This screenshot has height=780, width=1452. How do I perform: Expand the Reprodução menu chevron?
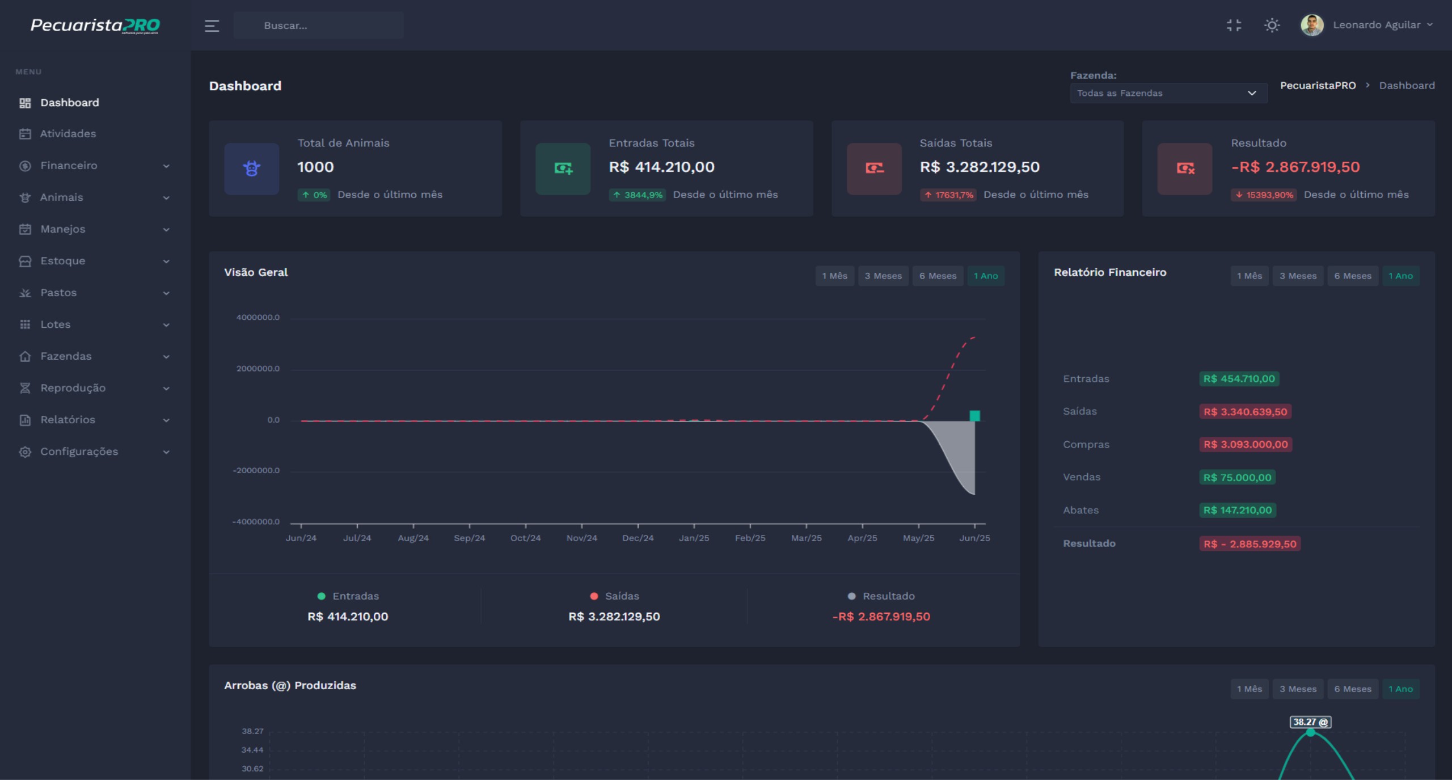tap(166, 389)
